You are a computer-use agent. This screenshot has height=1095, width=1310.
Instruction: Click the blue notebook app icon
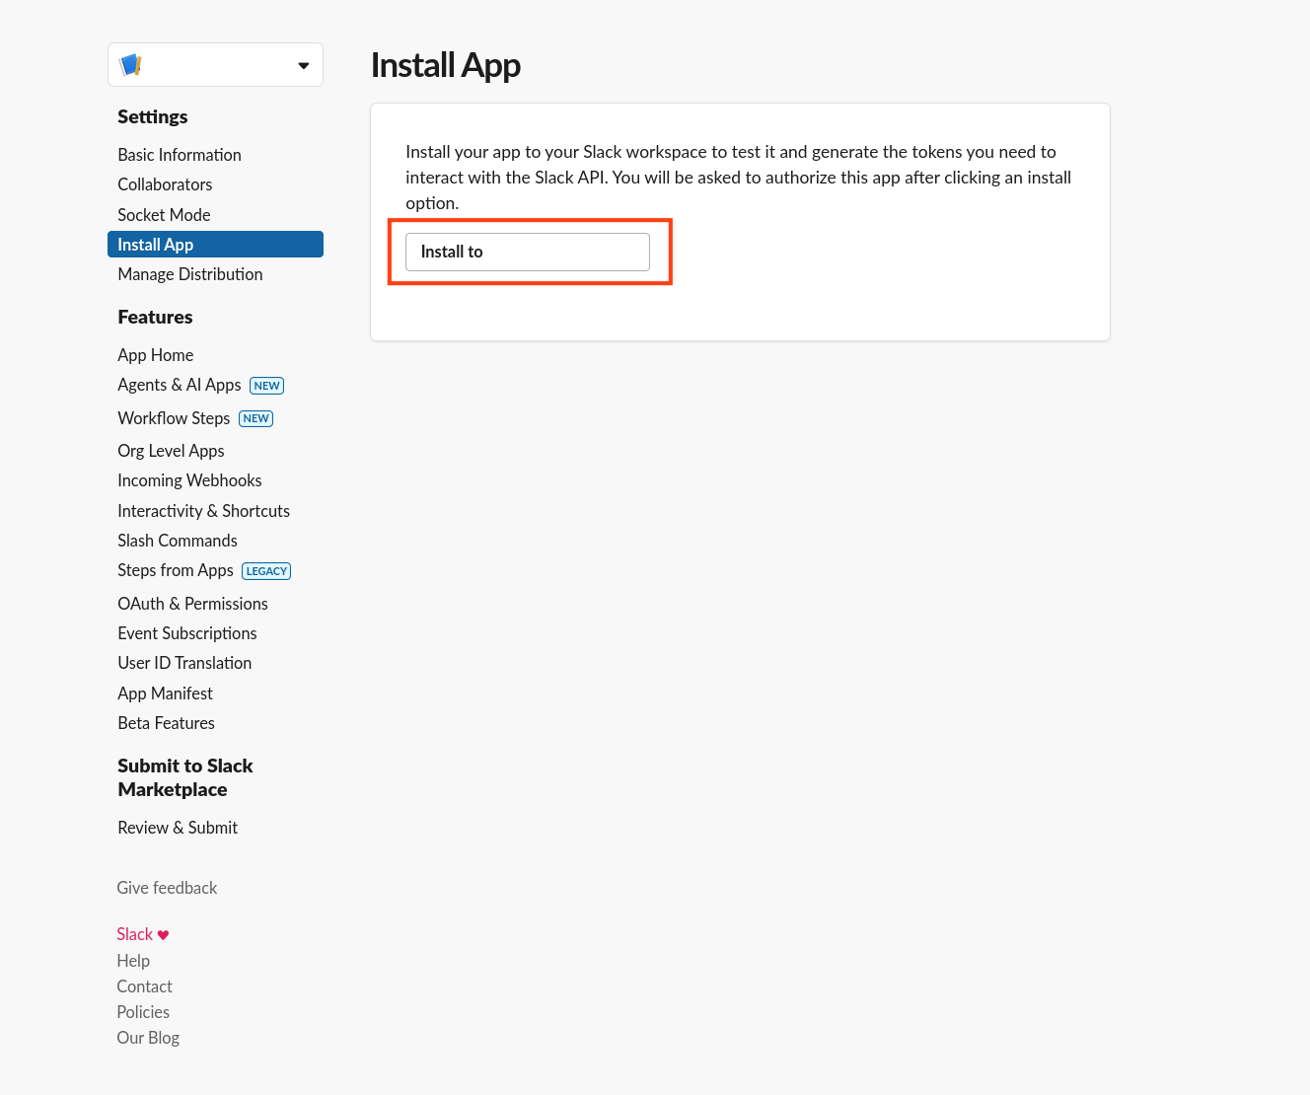[x=130, y=65]
